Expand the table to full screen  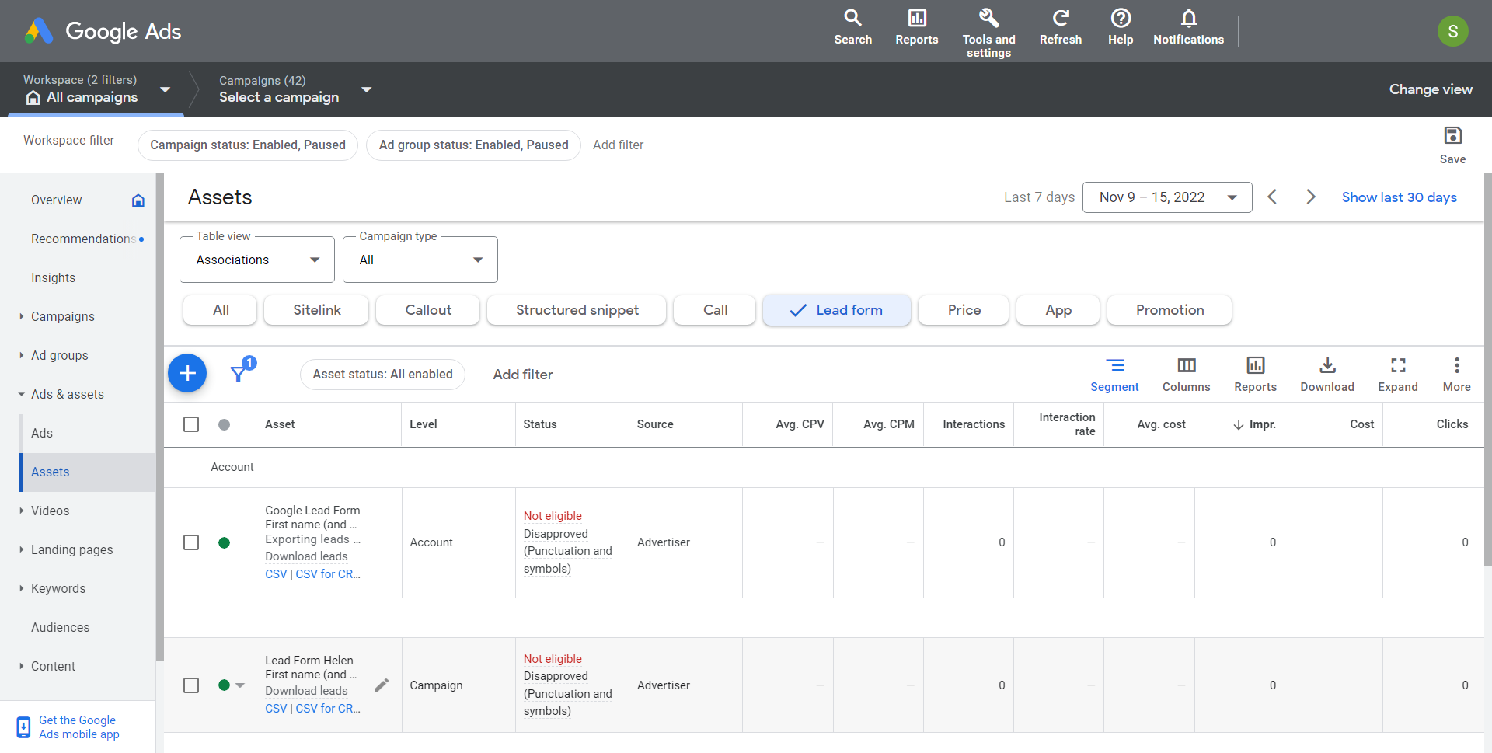(1397, 375)
